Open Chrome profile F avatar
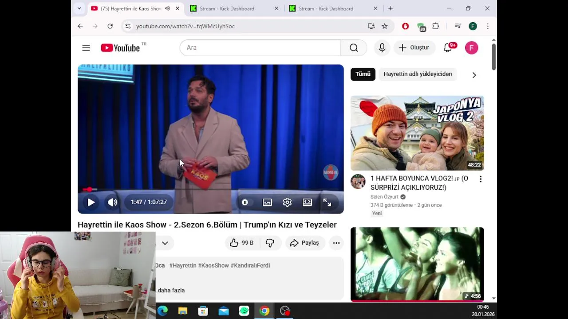The image size is (568, 319). point(473,26)
